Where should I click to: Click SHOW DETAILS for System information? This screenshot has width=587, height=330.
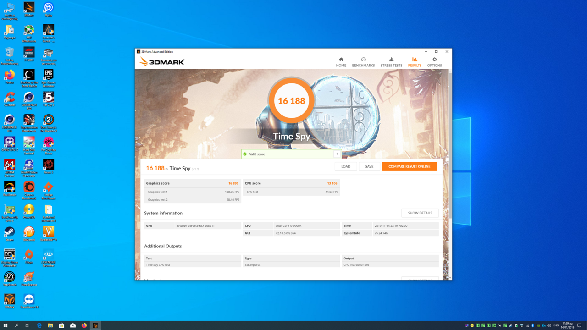(420, 213)
